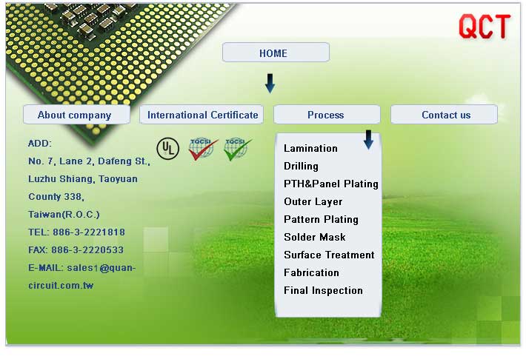Open the International Certificate section
This screenshot has width=526, height=359.
click(202, 115)
